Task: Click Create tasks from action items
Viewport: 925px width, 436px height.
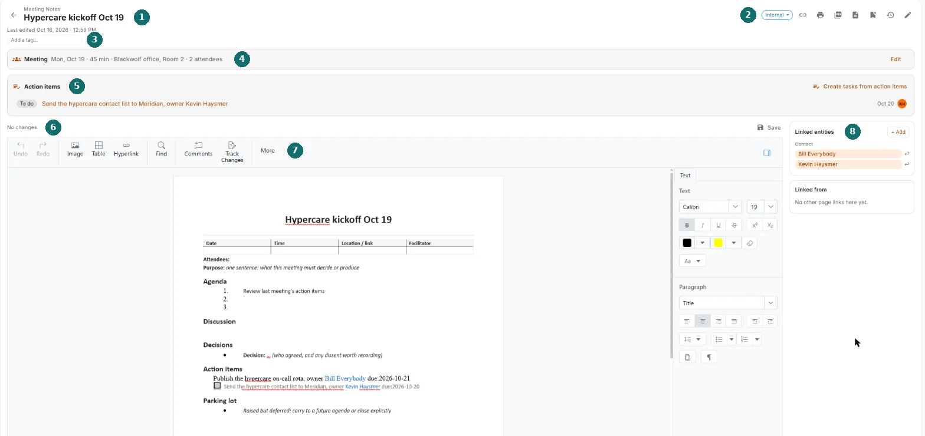Action: pos(860,87)
